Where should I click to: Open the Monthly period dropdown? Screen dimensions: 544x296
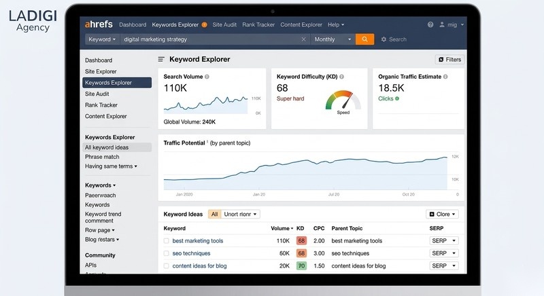pyautogui.click(x=333, y=39)
